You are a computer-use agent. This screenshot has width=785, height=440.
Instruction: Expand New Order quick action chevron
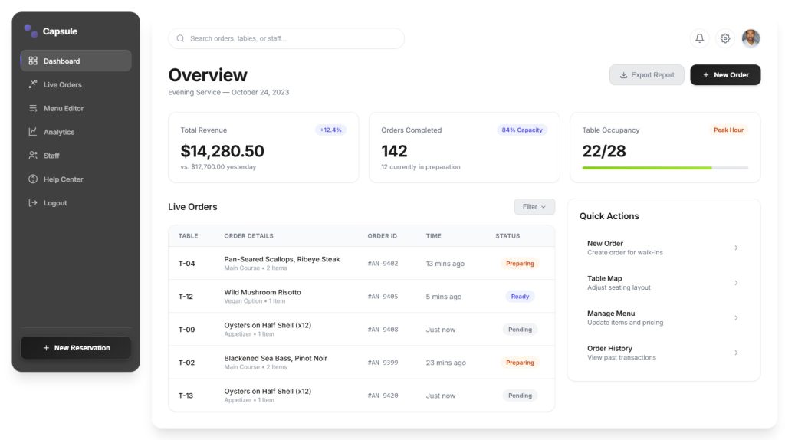pos(736,248)
